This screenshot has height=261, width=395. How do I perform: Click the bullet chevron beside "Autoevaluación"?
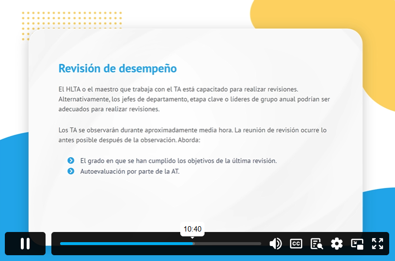coord(71,171)
